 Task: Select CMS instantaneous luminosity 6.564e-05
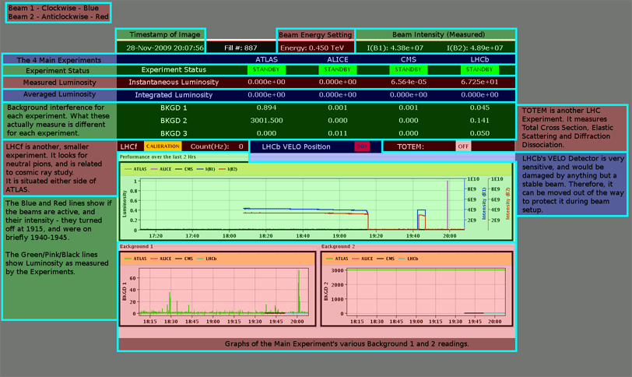(409, 82)
